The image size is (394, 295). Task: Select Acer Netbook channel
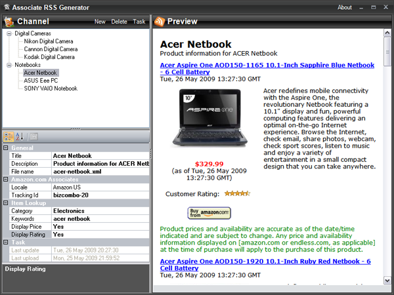click(x=40, y=73)
